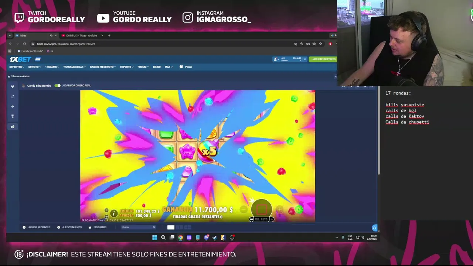Click the page vertical scrollbar

(x=379, y=131)
